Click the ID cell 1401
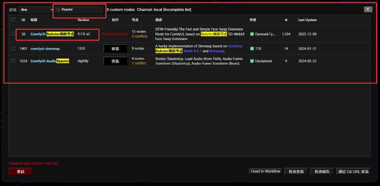Screen dimensions: 380x186 pos(23,48)
